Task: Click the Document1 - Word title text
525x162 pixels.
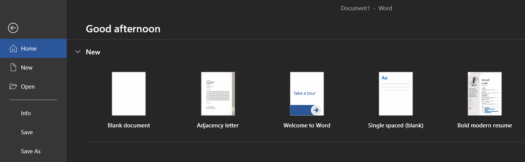Action: 366,8
